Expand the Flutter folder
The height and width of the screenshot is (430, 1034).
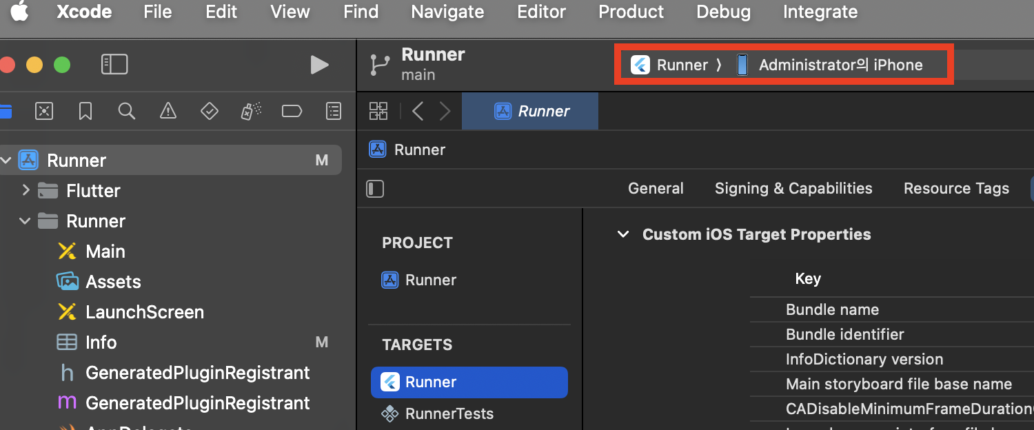click(x=26, y=190)
